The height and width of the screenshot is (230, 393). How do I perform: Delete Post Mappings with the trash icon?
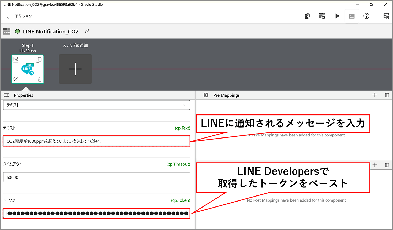[387, 165]
